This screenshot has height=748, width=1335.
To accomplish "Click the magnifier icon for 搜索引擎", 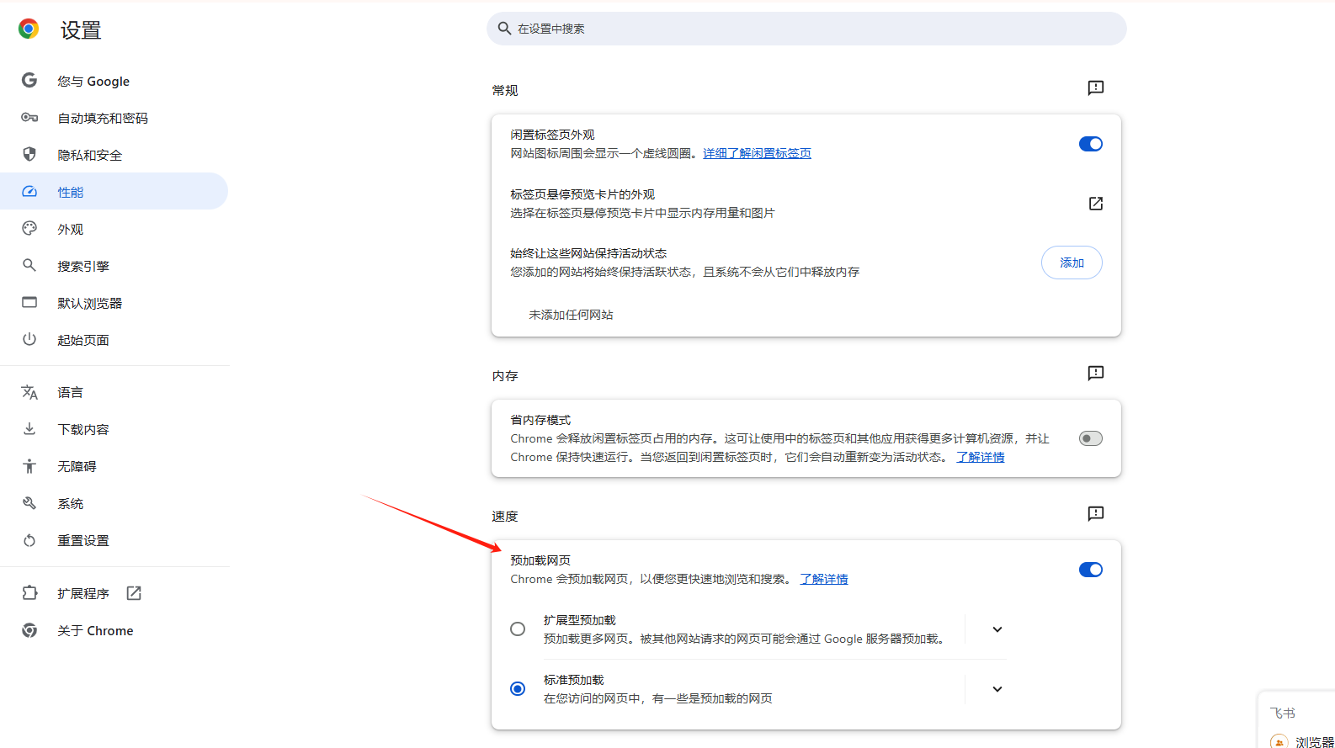I will pyautogui.click(x=29, y=266).
